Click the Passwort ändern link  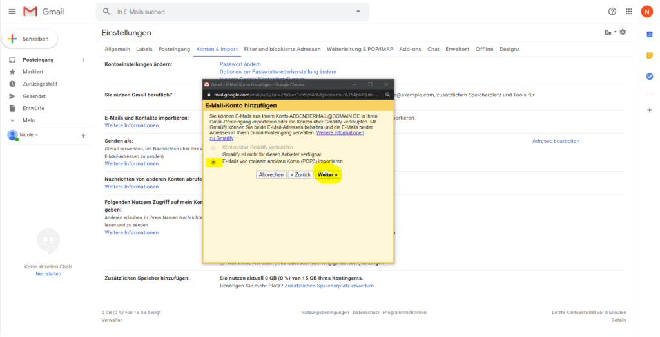coord(240,64)
